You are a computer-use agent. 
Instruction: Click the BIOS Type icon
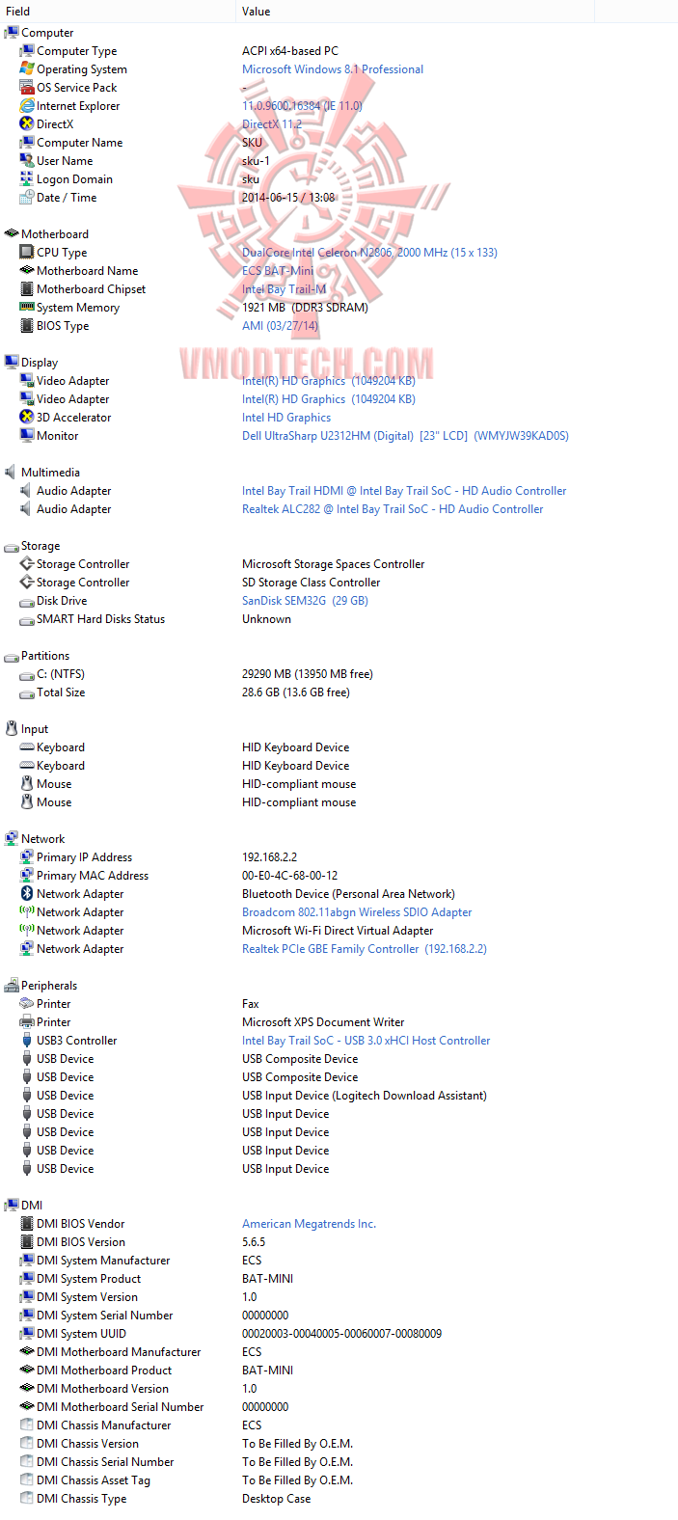27,326
